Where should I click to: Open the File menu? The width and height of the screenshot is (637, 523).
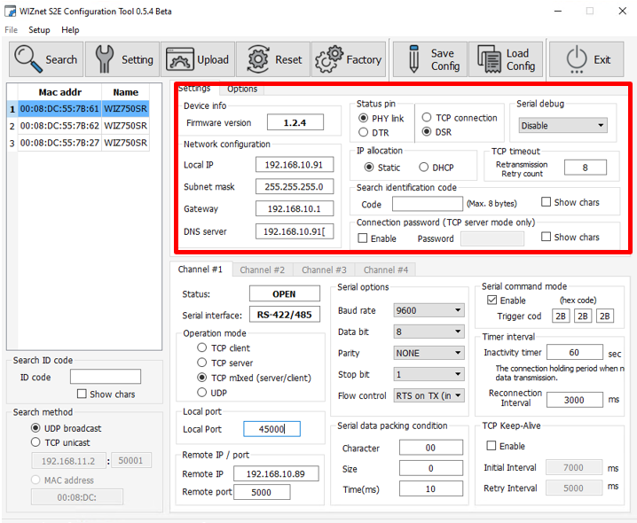coord(11,30)
